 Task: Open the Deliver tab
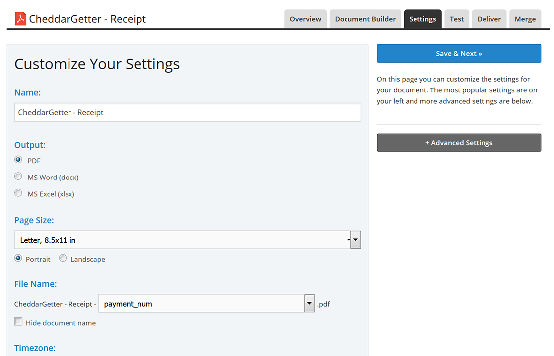(x=489, y=19)
